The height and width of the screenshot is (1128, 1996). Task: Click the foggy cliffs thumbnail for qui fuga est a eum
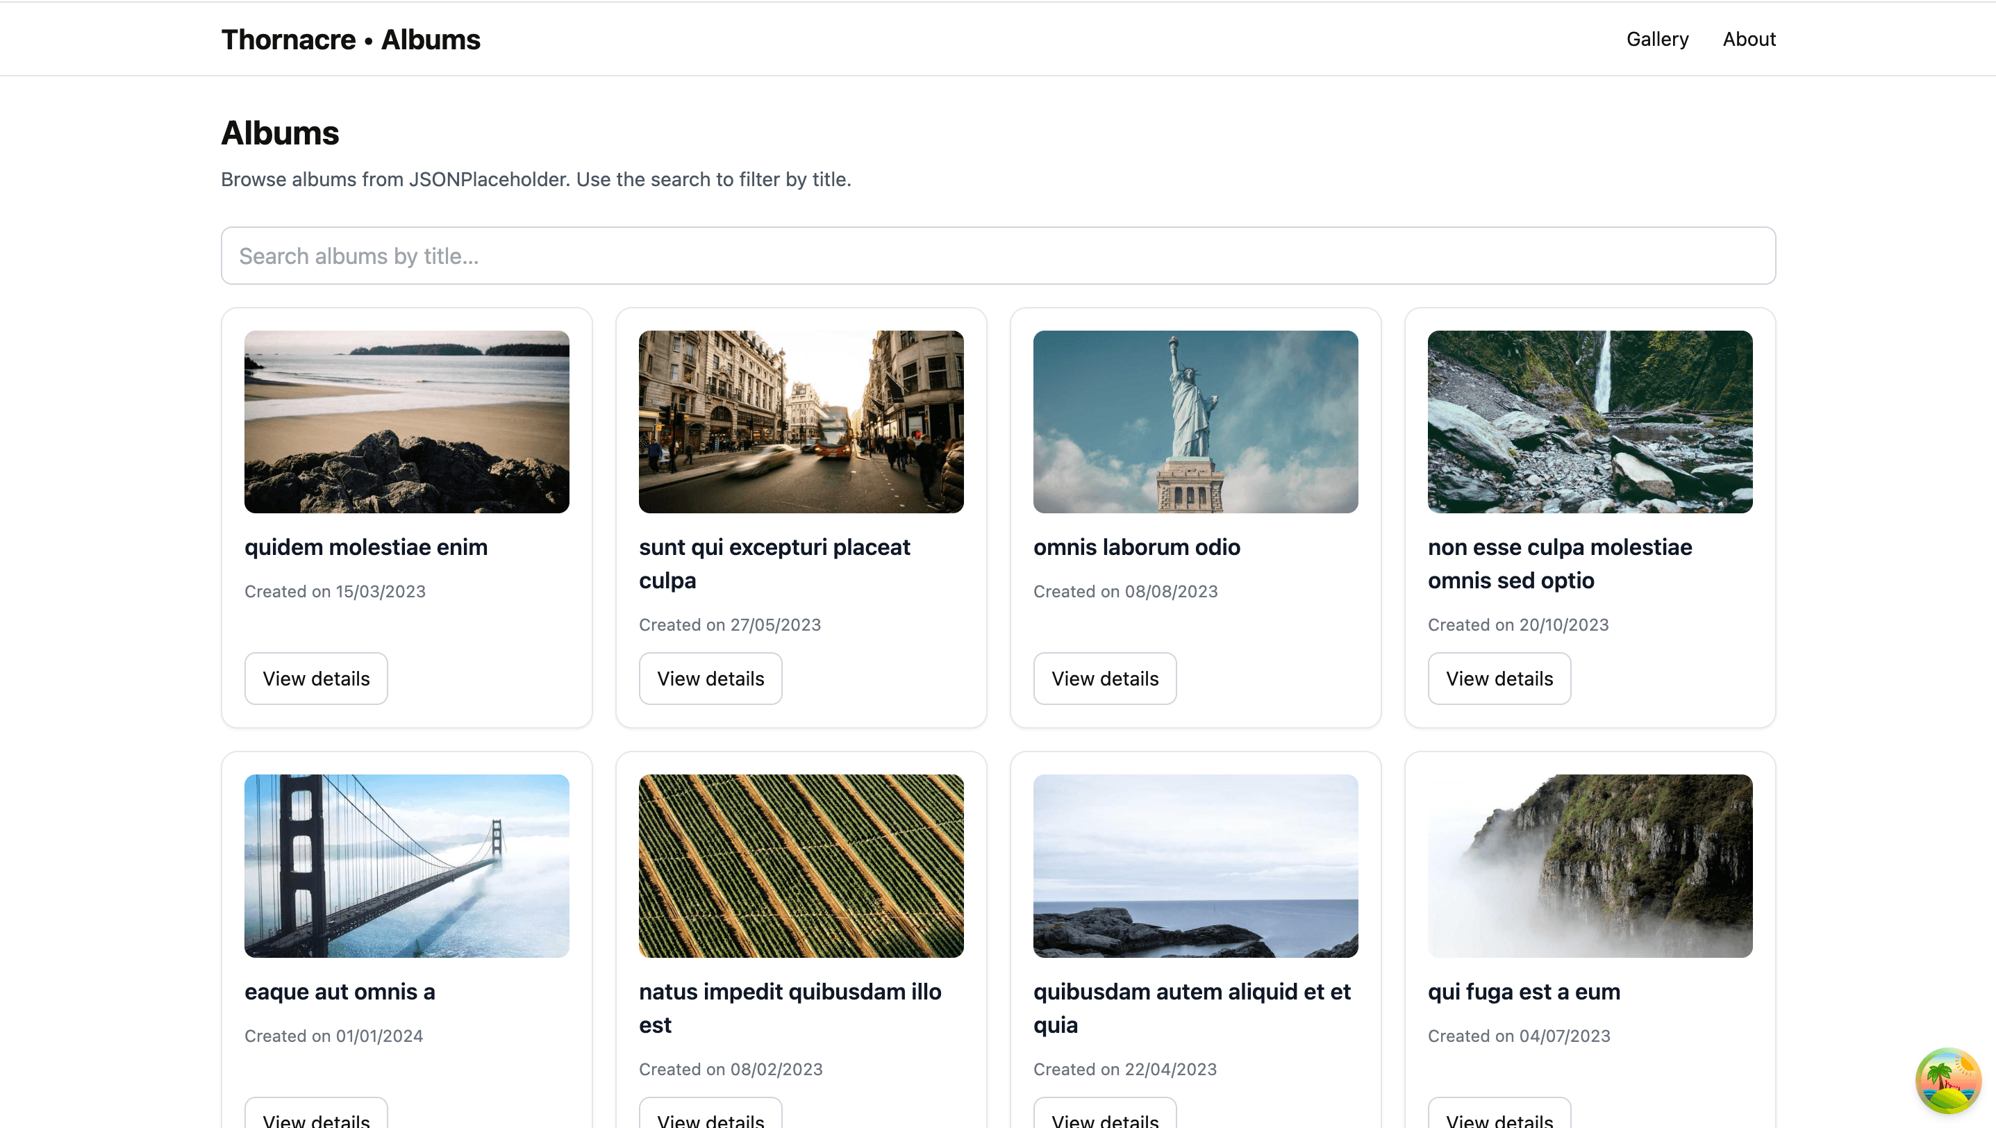(x=1589, y=866)
